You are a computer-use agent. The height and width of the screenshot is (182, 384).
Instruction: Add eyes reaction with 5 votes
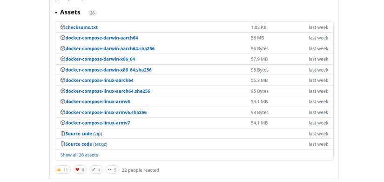pos(113,170)
